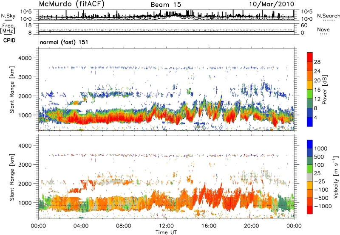This screenshot has height=235, width=340.
Task: Click the "CPID" row label
Action: (x=9, y=40)
